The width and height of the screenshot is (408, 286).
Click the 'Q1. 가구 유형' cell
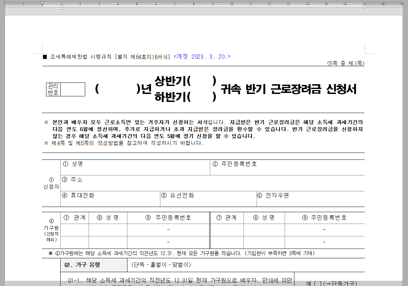pos(94,265)
